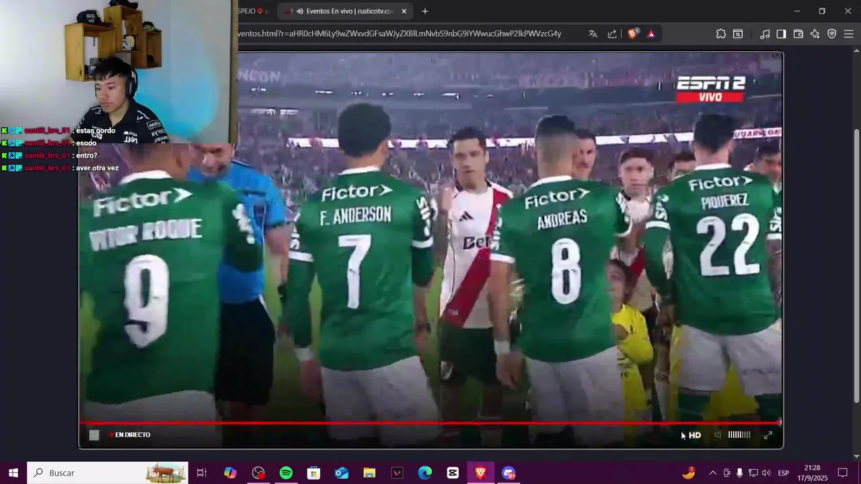The height and width of the screenshot is (484, 861).
Task: Click the live stream video area
Action: (430, 250)
